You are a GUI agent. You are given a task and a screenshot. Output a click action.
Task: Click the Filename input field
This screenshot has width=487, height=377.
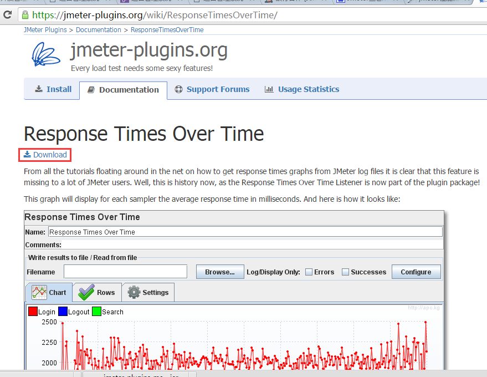point(125,272)
